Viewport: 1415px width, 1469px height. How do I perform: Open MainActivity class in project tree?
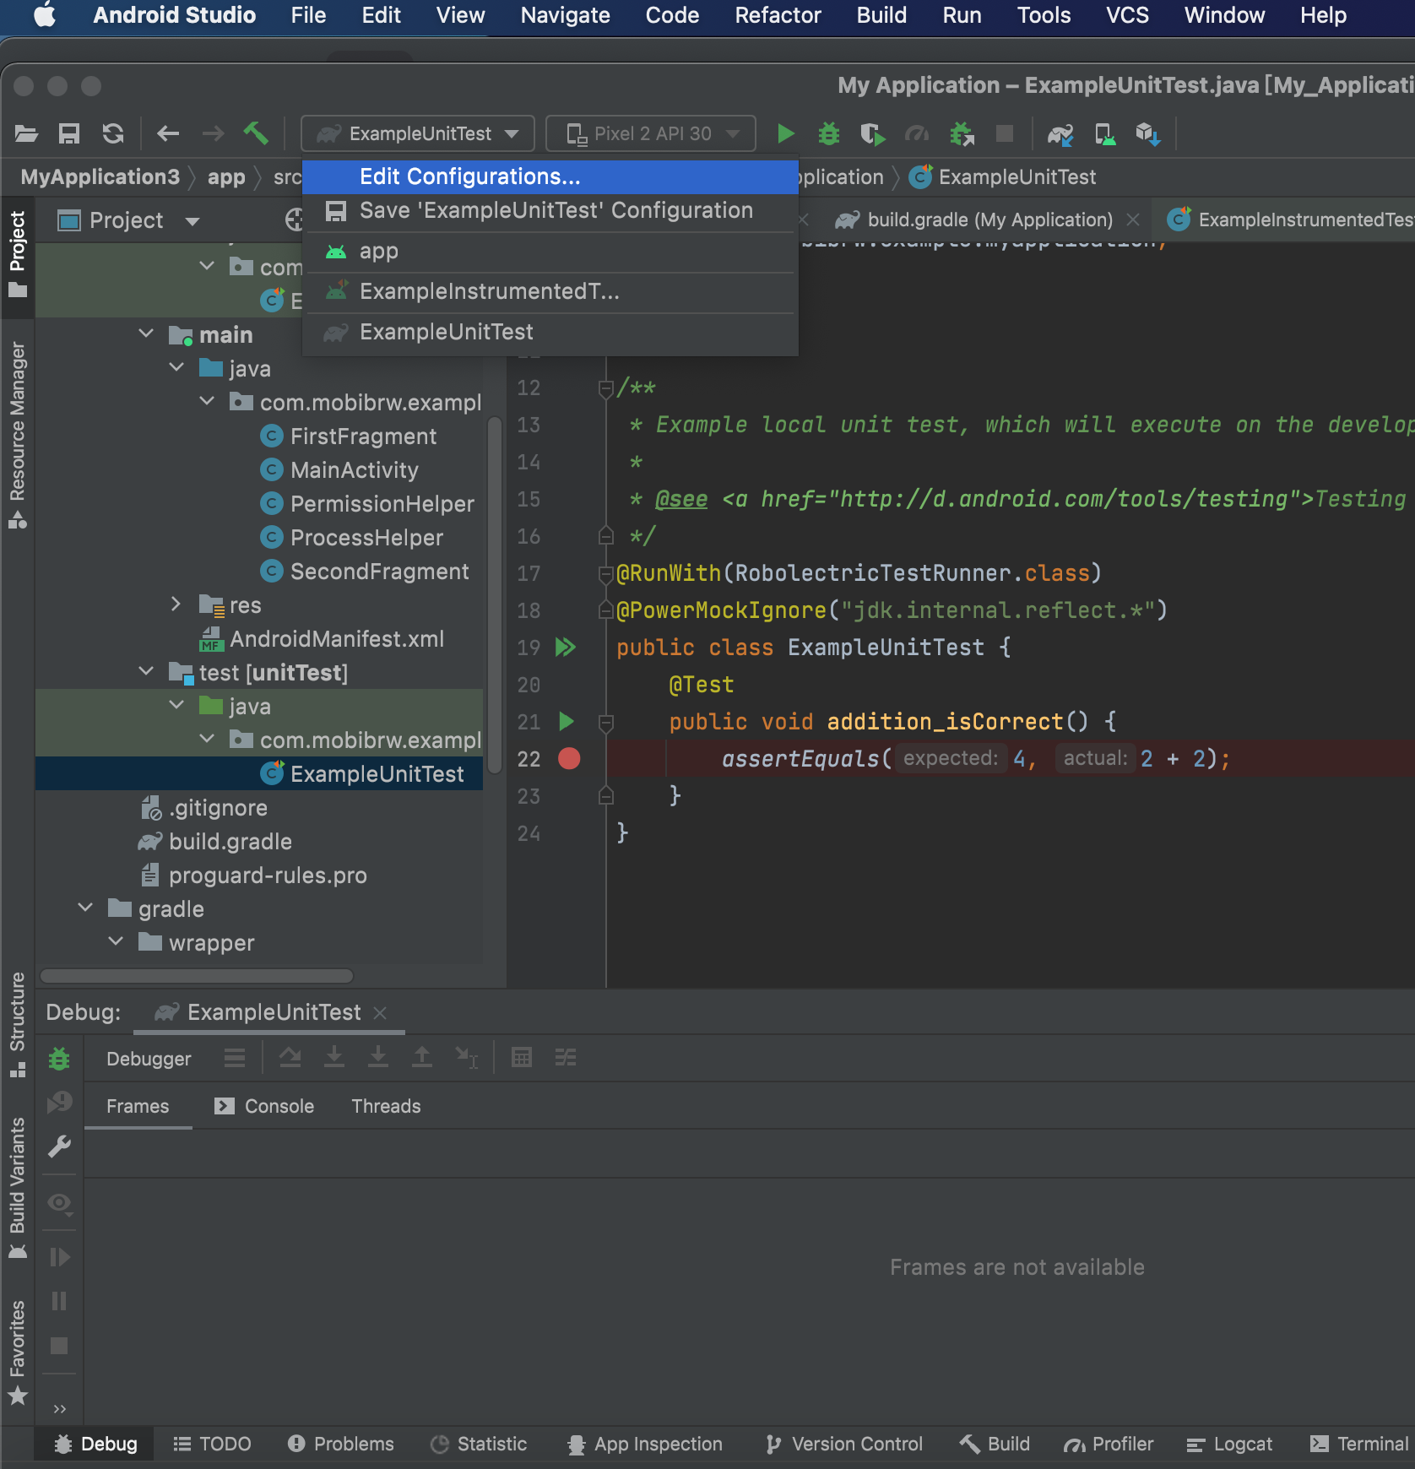point(355,470)
